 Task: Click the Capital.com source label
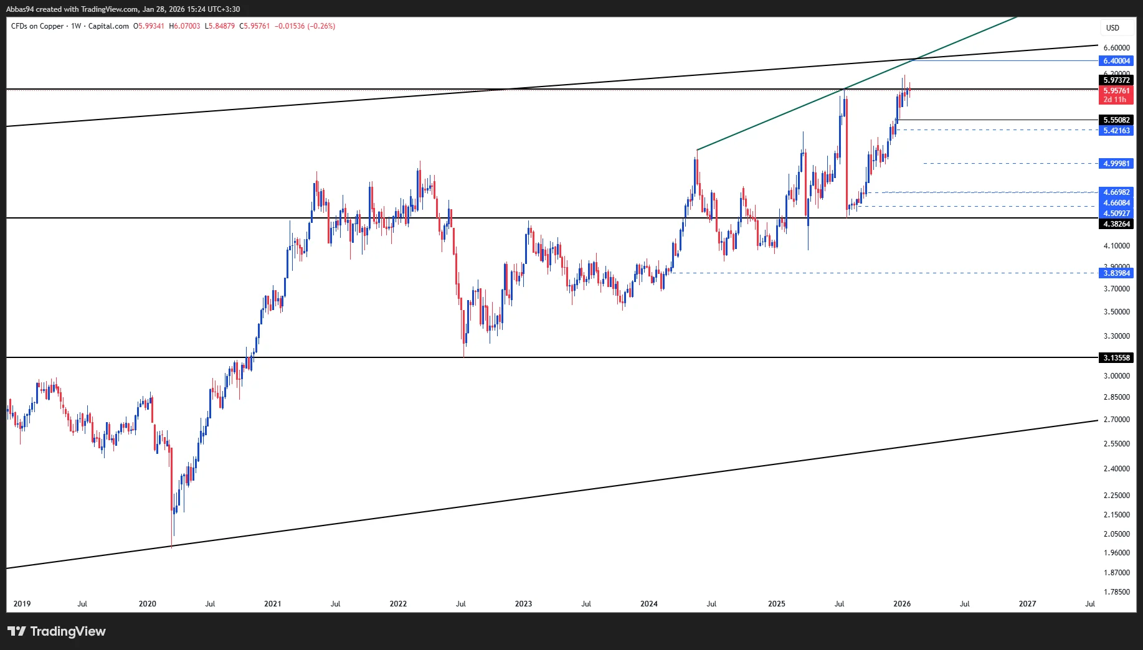[x=108, y=26]
